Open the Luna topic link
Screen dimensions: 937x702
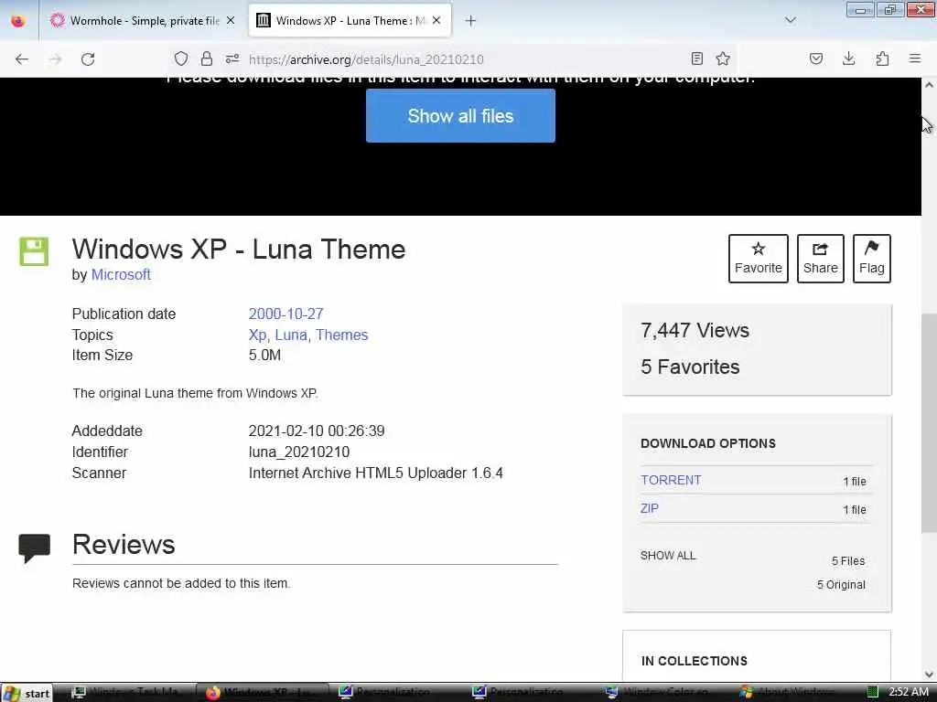pyautogui.click(x=292, y=335)
